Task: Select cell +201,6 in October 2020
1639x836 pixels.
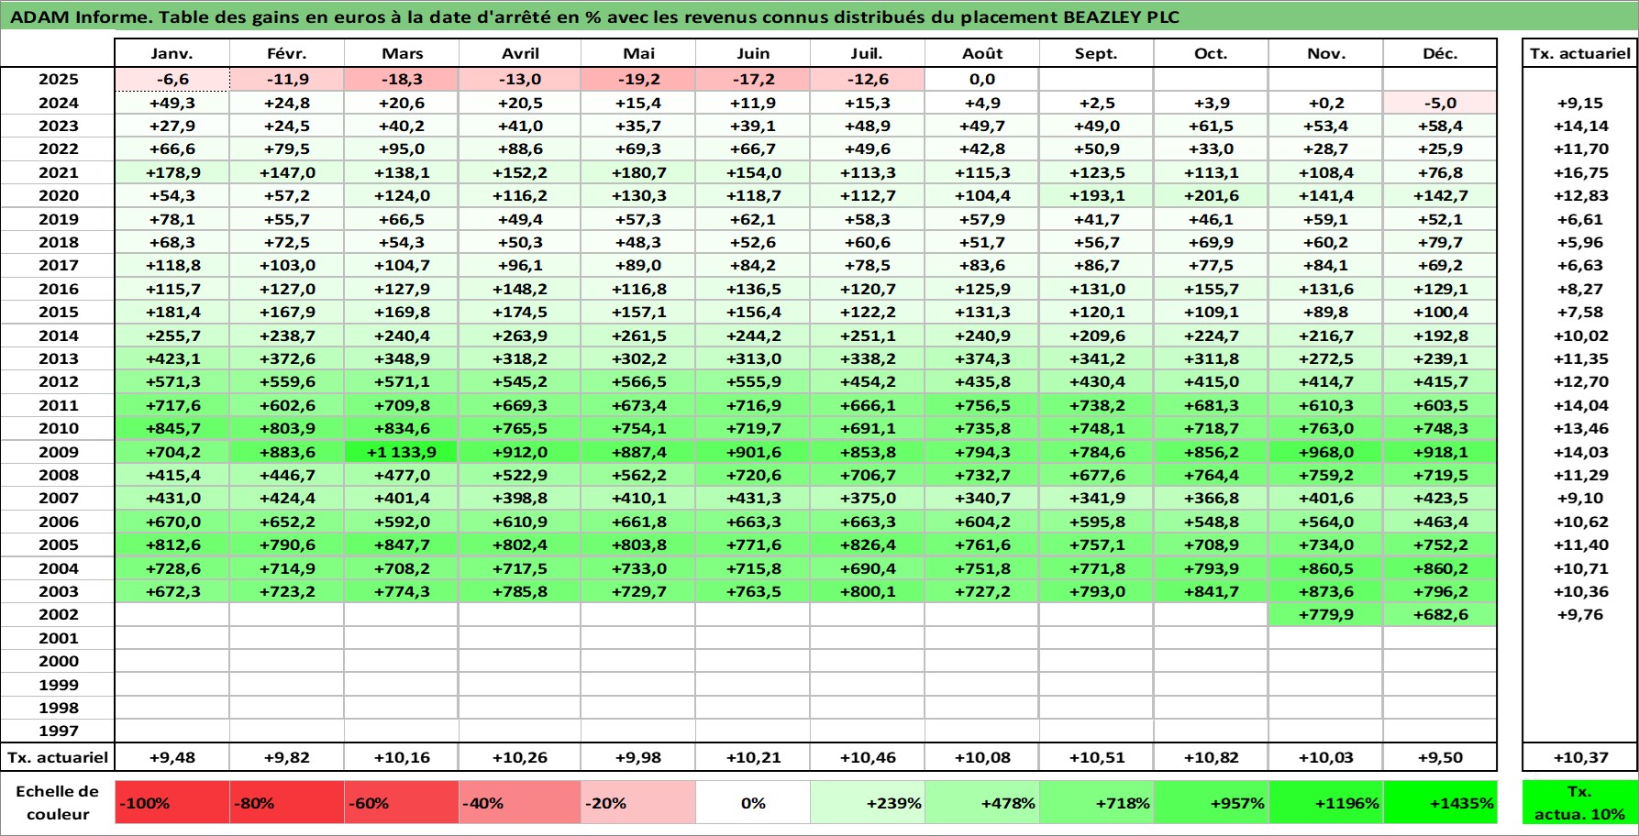Action: (x=1211, y=195)
